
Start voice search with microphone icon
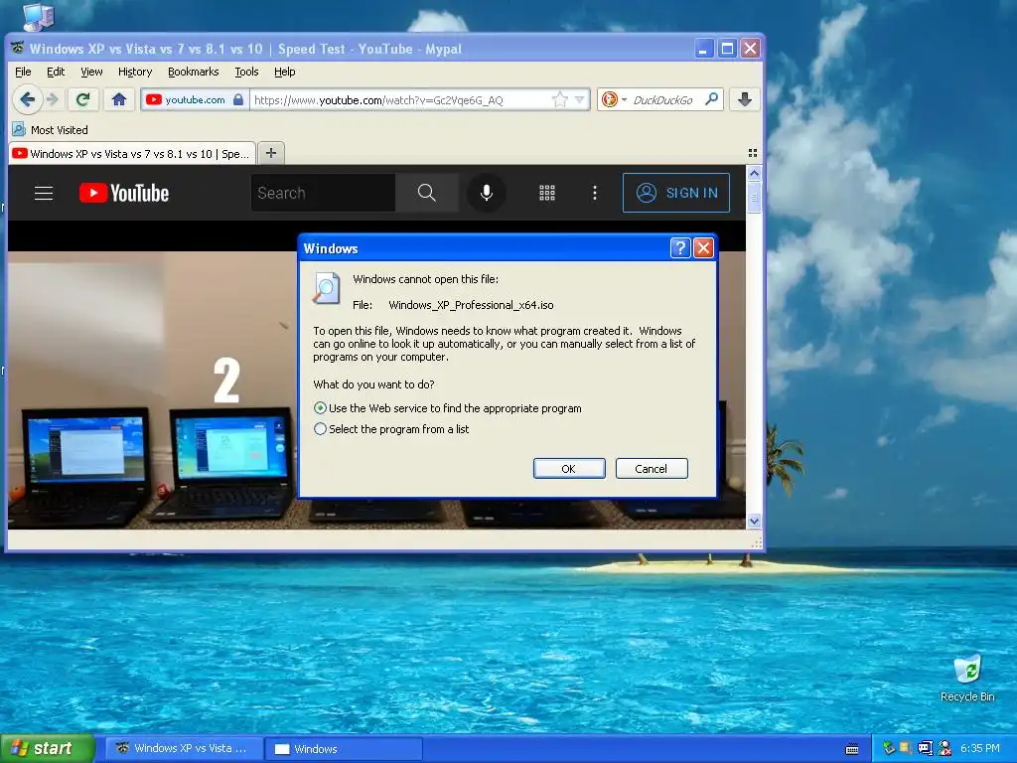coord(487,193)
